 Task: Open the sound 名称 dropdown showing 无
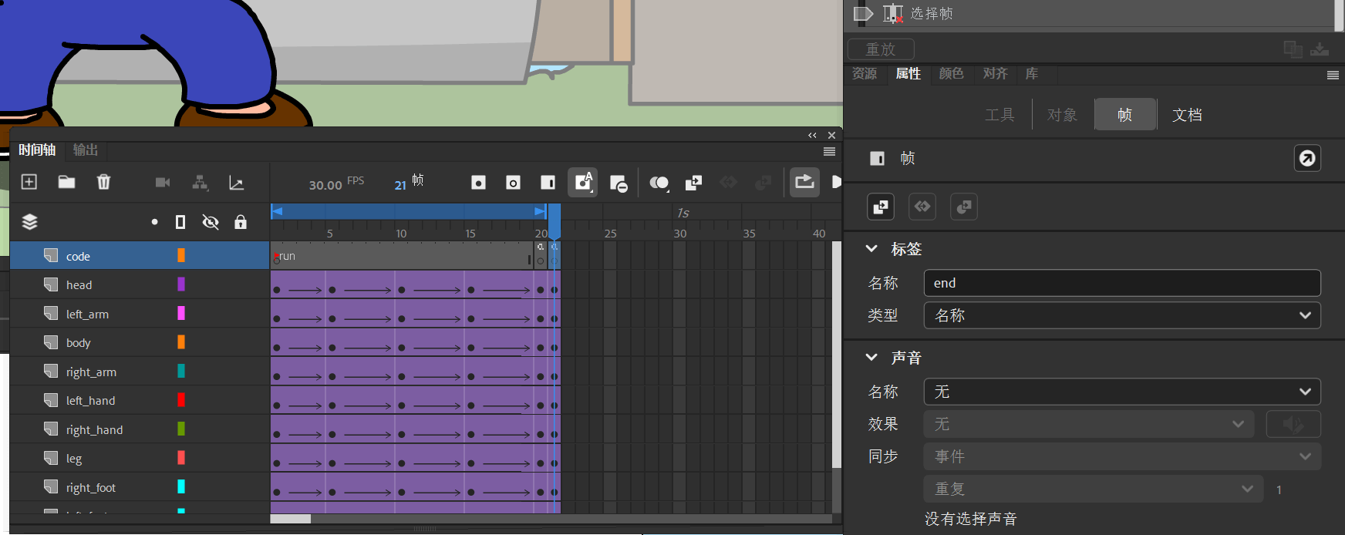[1122, 392]
